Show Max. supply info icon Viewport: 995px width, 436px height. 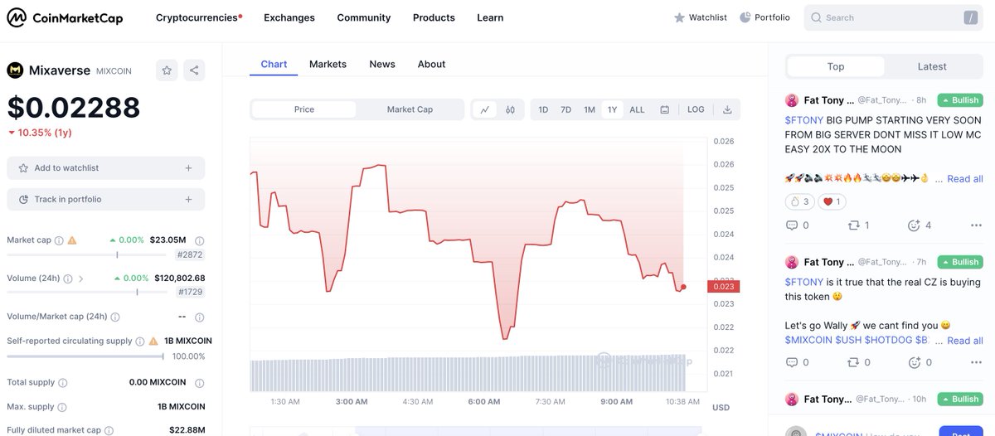point(62,407)
